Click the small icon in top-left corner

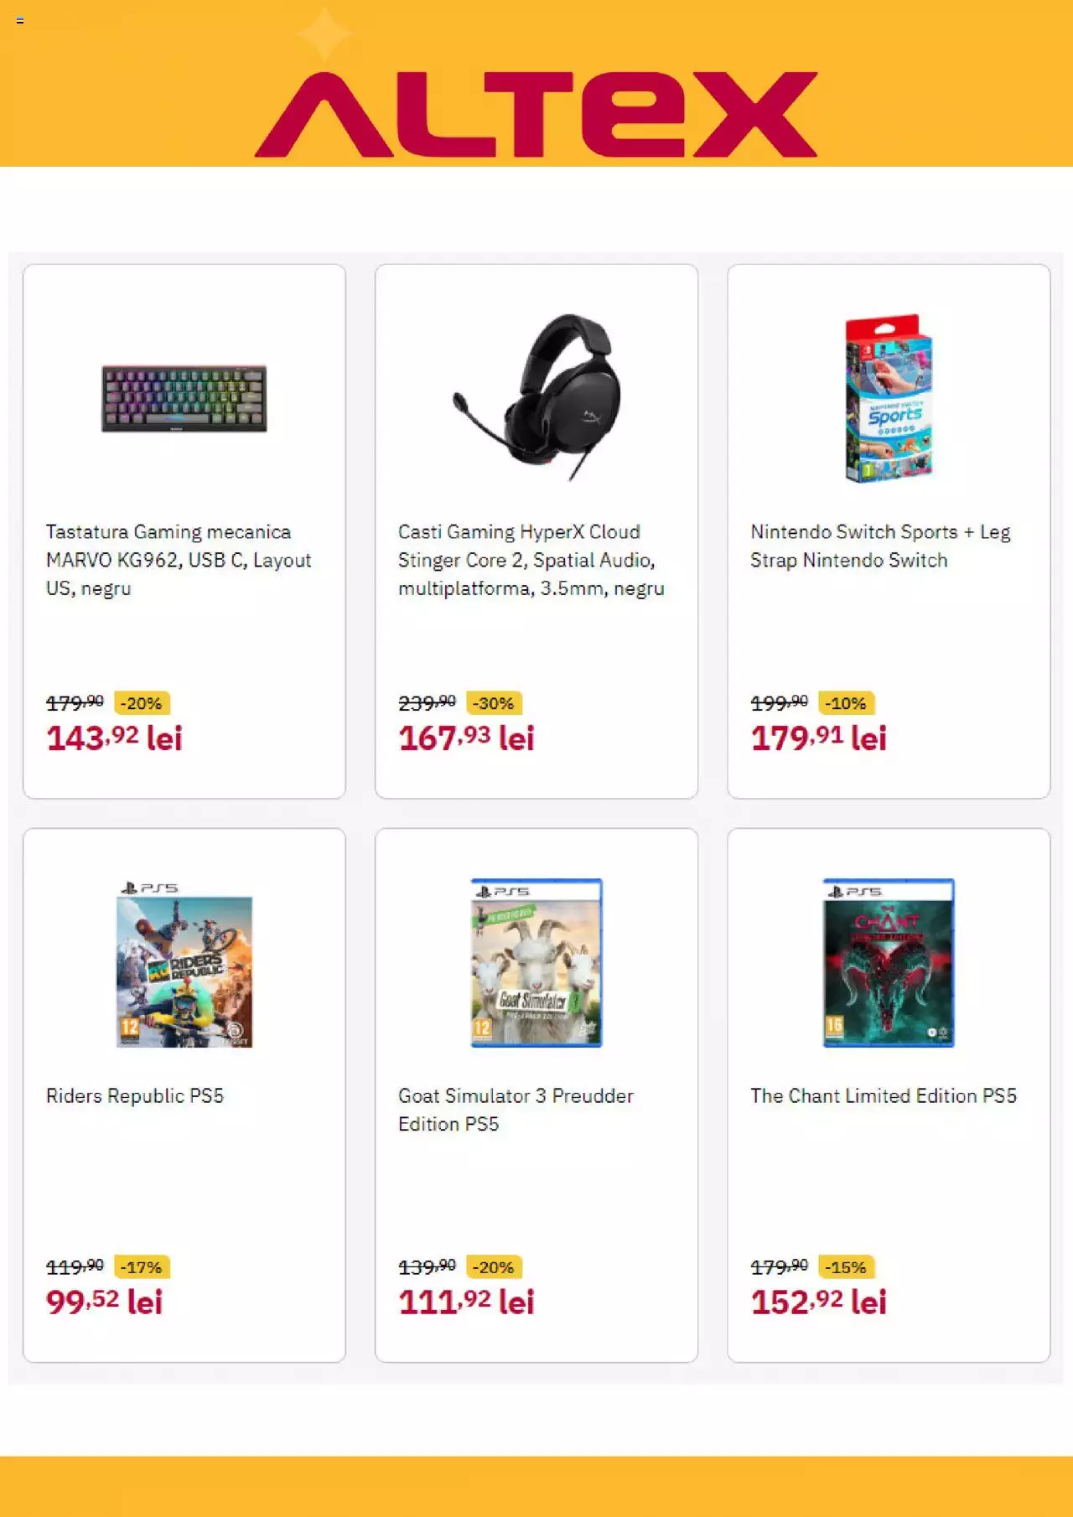(x=20, y=20)
